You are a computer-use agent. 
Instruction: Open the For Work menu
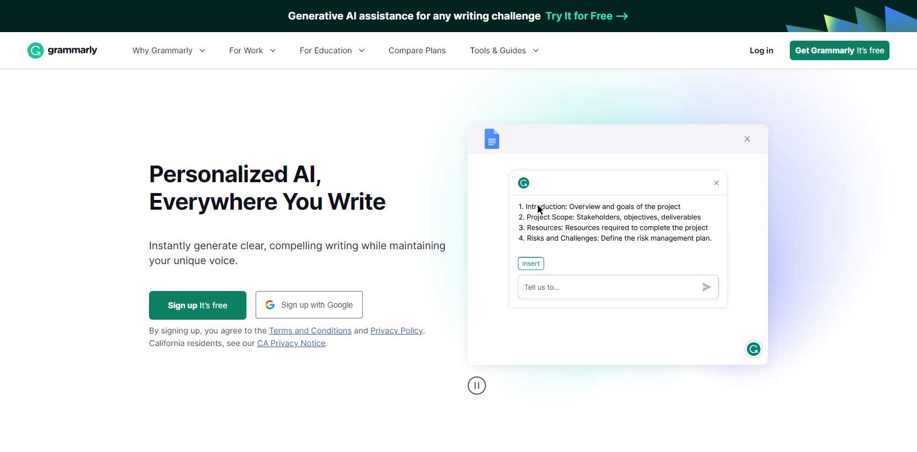[252, 50]
